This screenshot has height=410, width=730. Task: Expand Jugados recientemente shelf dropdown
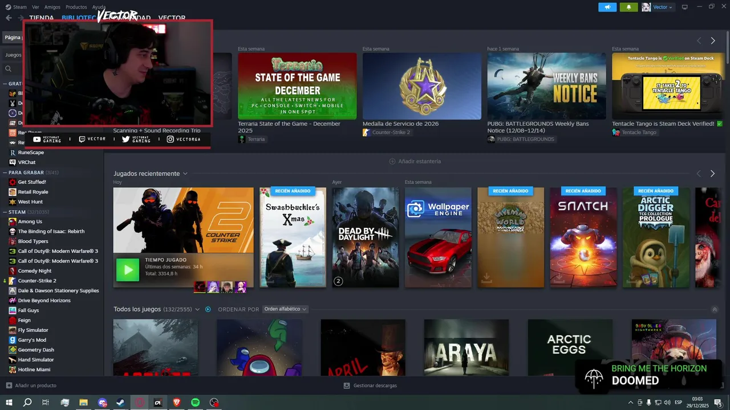[x=185, y=174]
